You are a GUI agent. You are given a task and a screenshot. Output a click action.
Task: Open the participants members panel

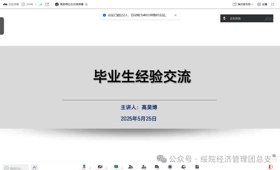[131, 167]
